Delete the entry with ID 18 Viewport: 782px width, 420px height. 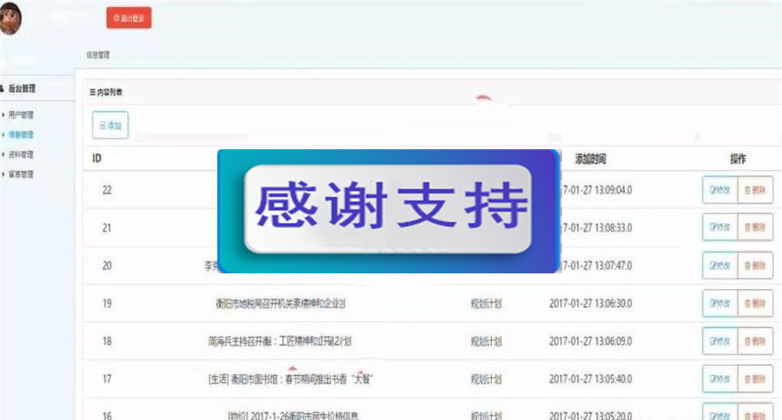click(755, 341)
